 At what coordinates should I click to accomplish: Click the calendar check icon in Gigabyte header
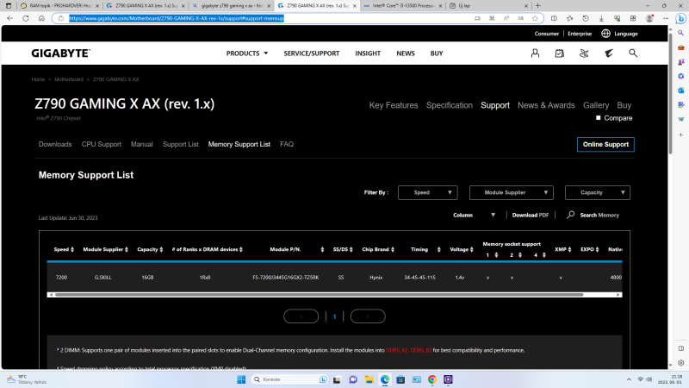click(x=559, y=53)
